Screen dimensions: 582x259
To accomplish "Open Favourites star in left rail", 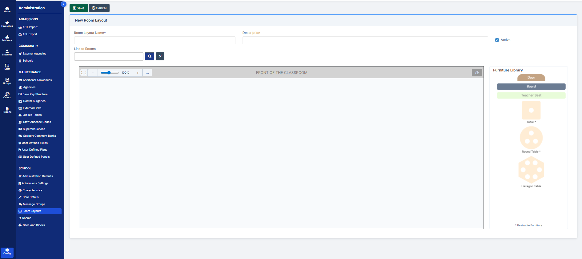I will pos(7,24).
